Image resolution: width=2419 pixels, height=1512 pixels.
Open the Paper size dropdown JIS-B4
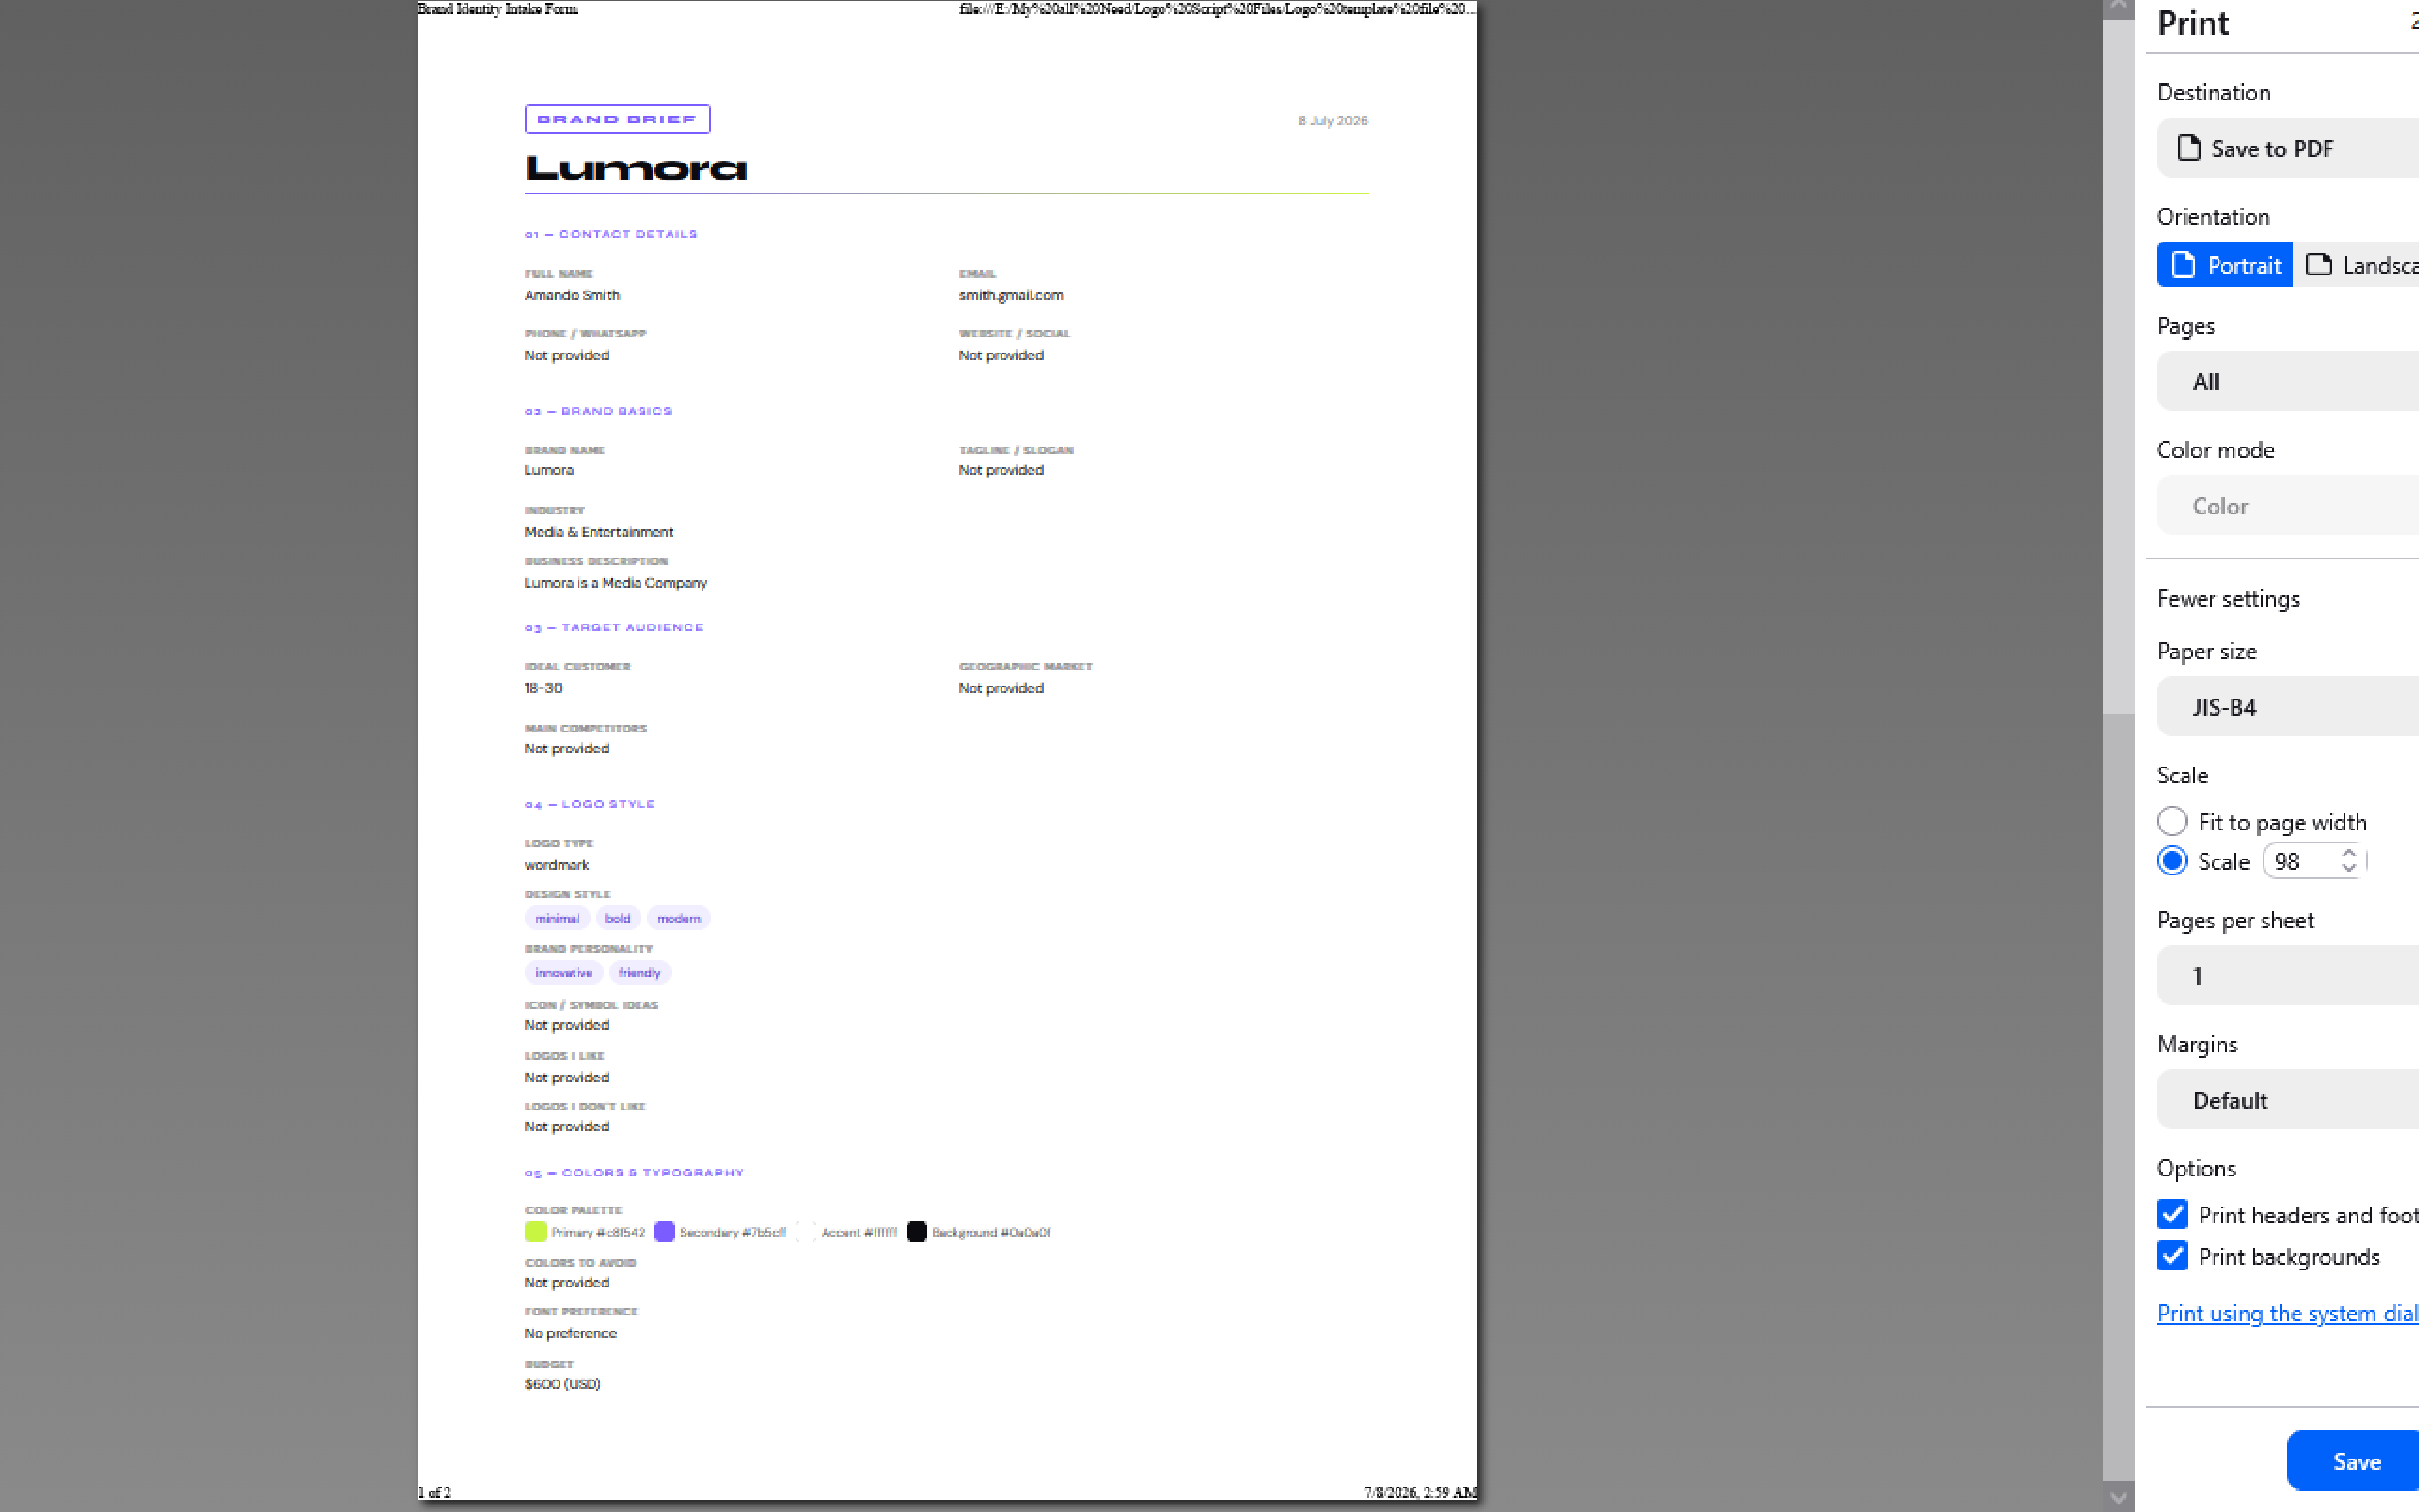[x=2288, y=707]
